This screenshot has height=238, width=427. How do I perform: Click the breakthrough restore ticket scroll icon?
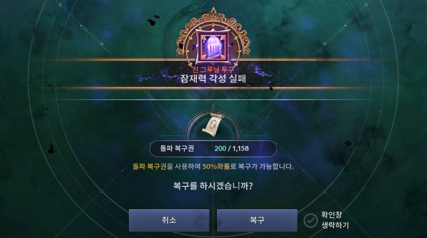(213, 125)
